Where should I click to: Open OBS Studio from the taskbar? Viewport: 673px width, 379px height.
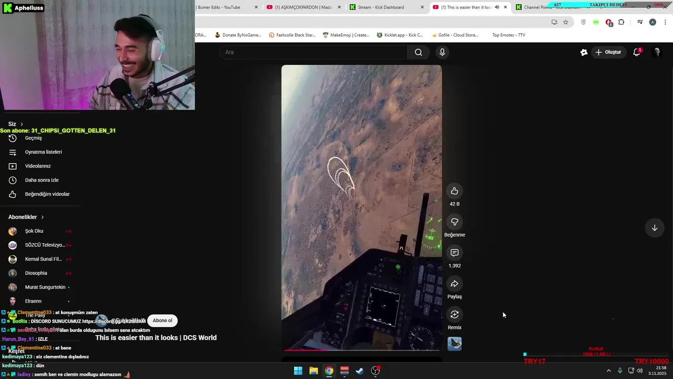pos(375,371)
